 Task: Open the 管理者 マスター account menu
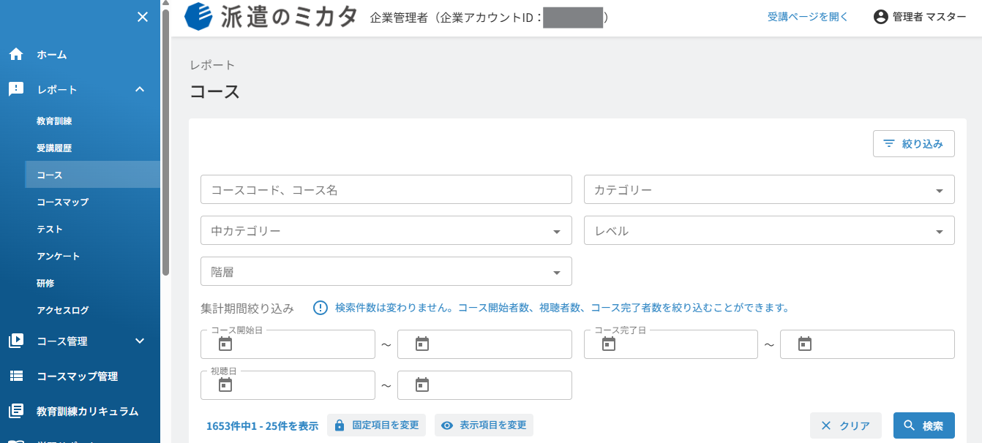920,17
